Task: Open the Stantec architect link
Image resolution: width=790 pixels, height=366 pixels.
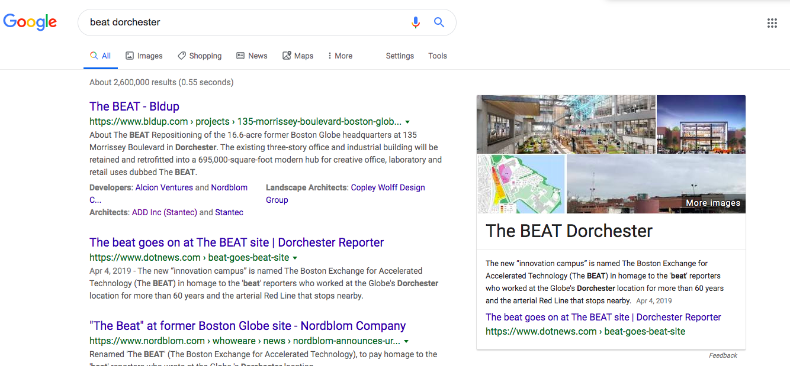Action: pyautogui.click(x=229, y=212)
